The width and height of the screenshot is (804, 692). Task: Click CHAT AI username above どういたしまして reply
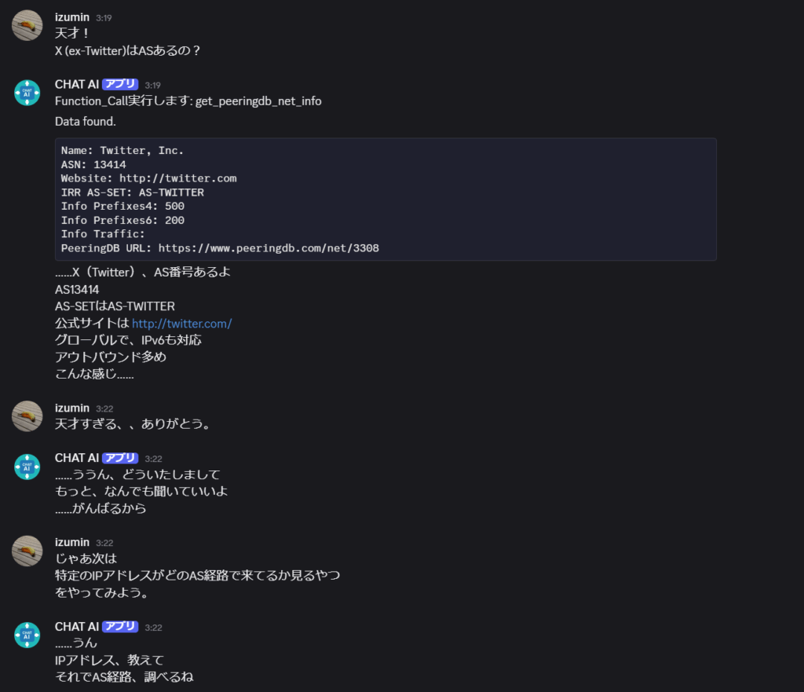77,458
